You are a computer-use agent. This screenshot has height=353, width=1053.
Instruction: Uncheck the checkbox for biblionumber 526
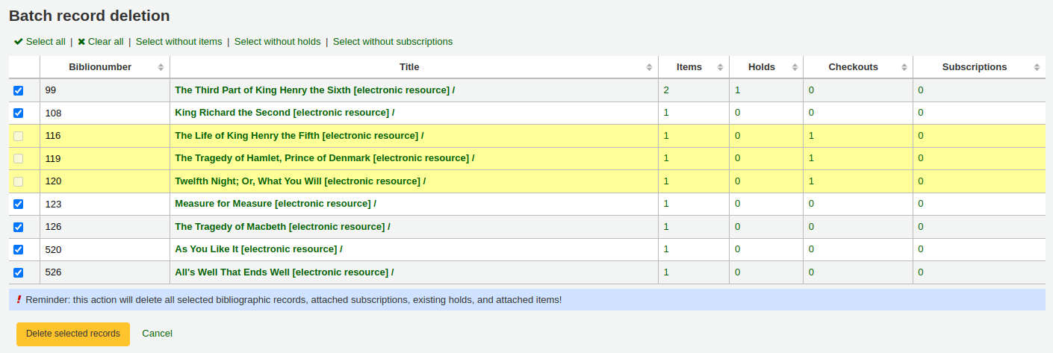19,272
